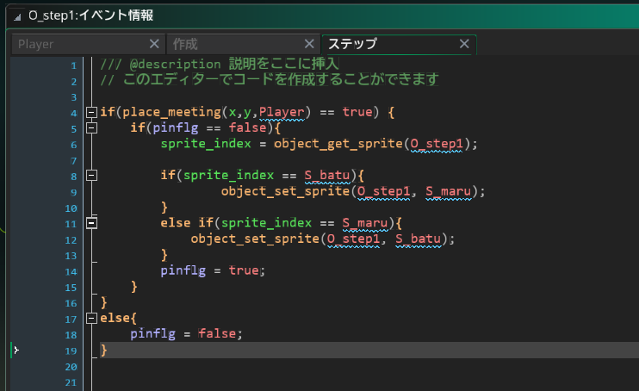This screenshot has height=391, width=639.
Task: Close the Player tab
Action: pyautogui.click(x=154, y=44)
